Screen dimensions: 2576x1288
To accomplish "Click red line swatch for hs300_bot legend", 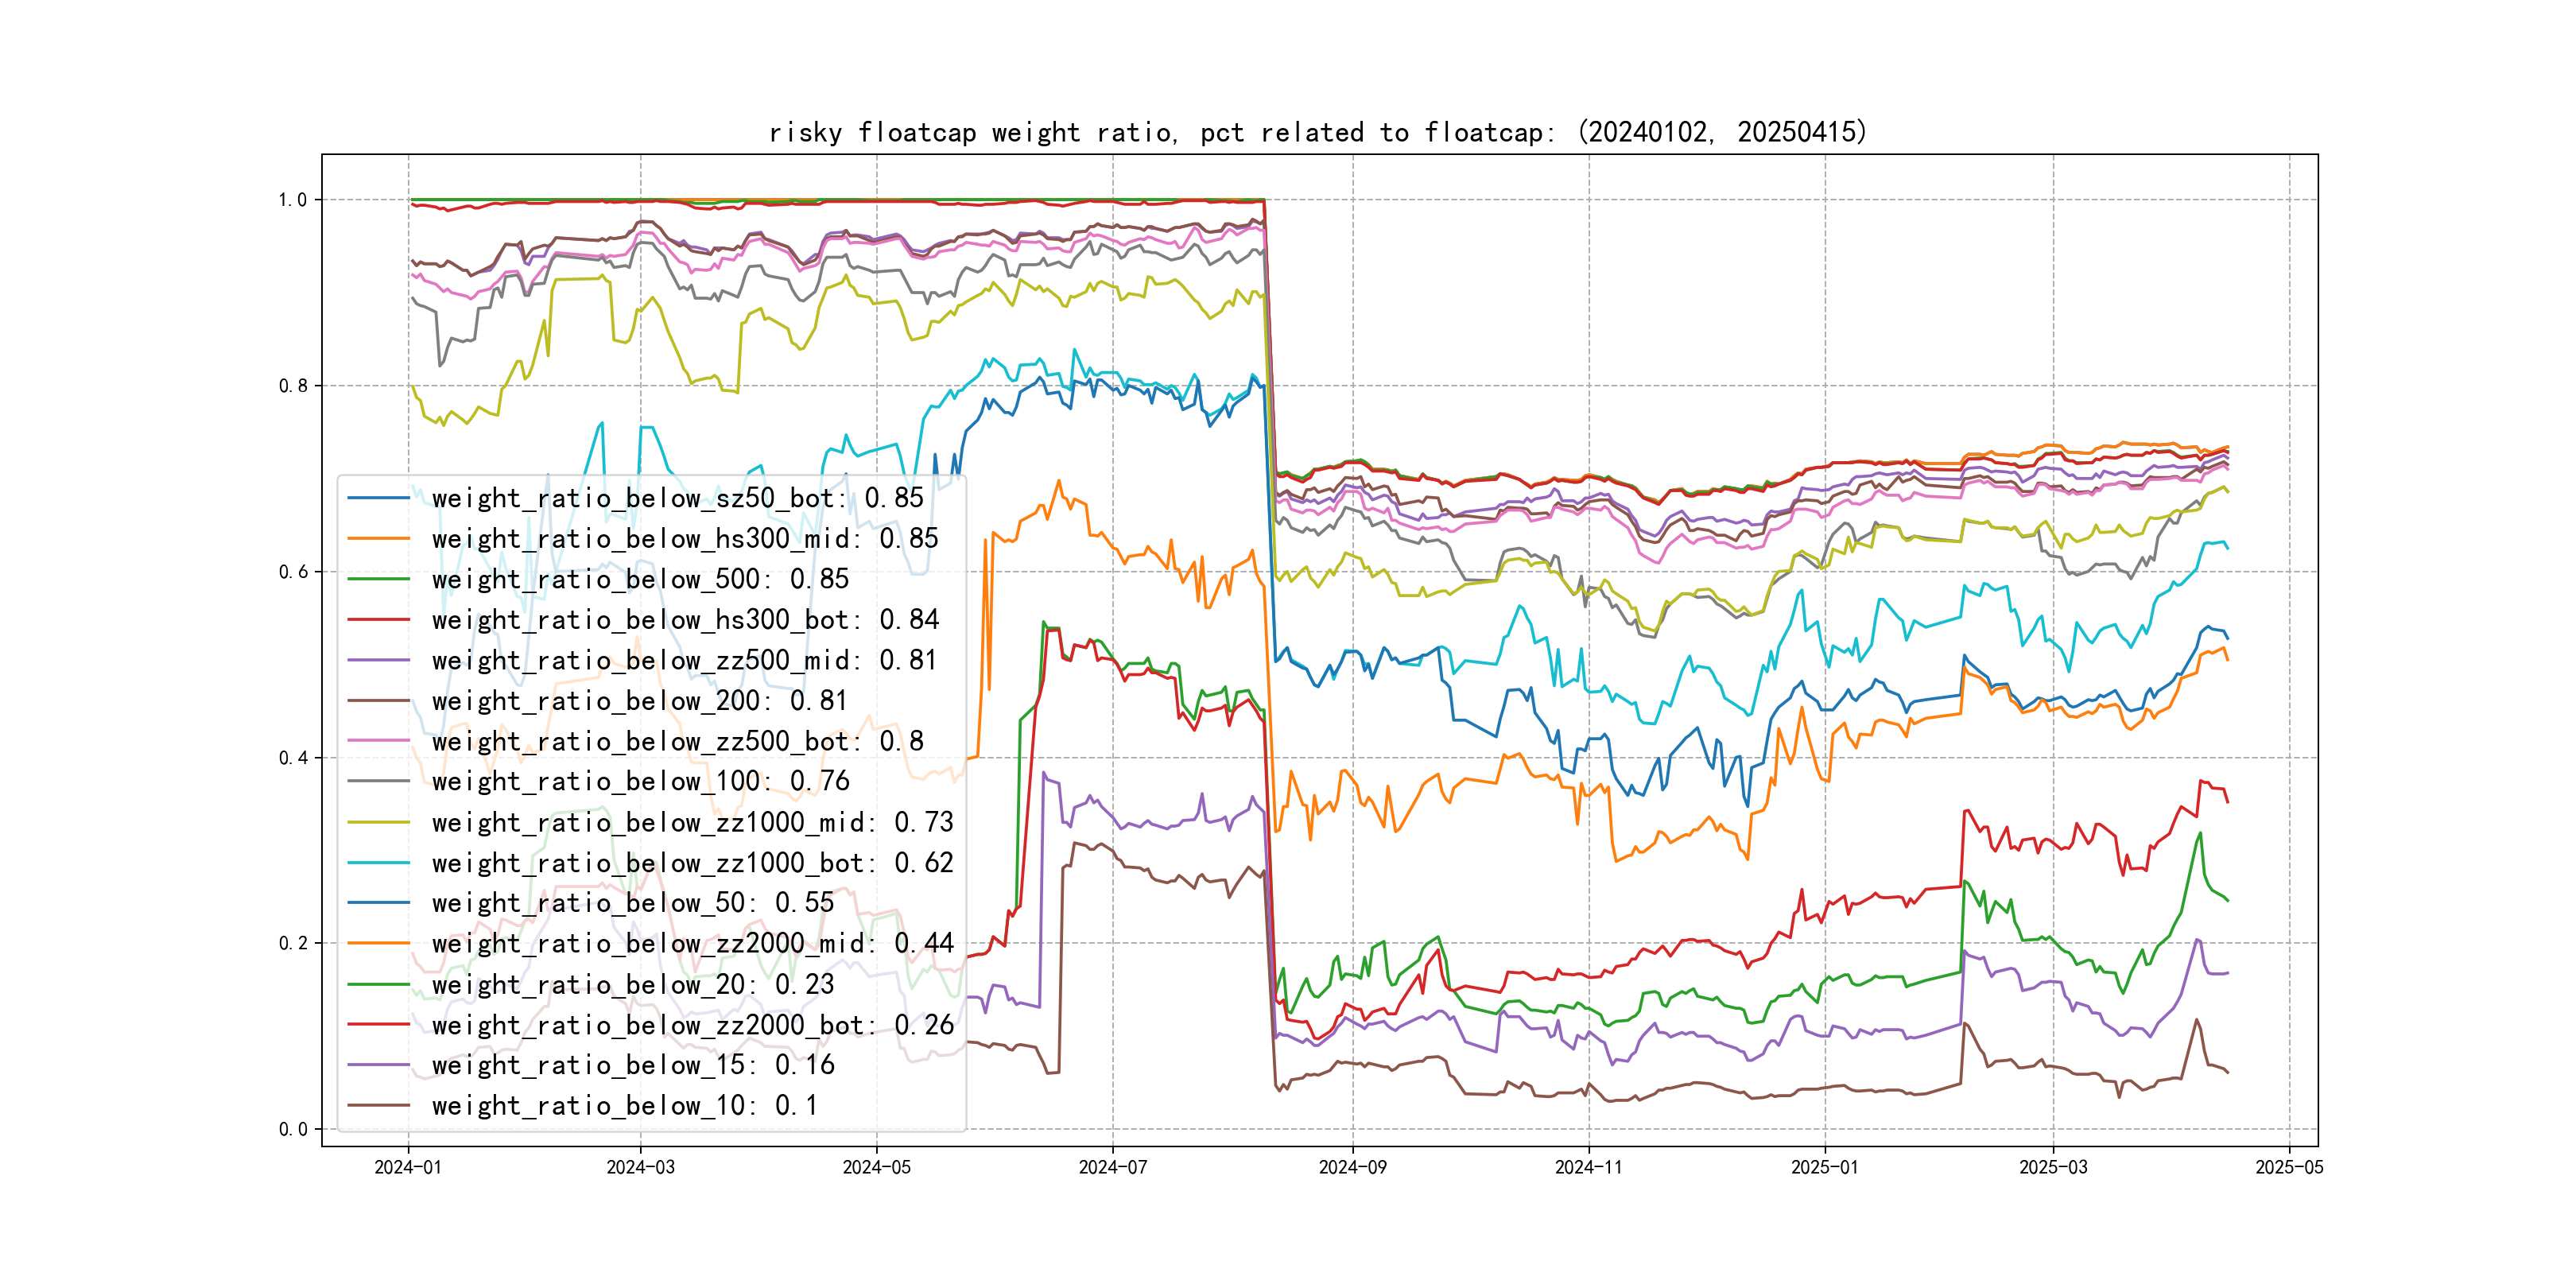I will pos(378,620).
